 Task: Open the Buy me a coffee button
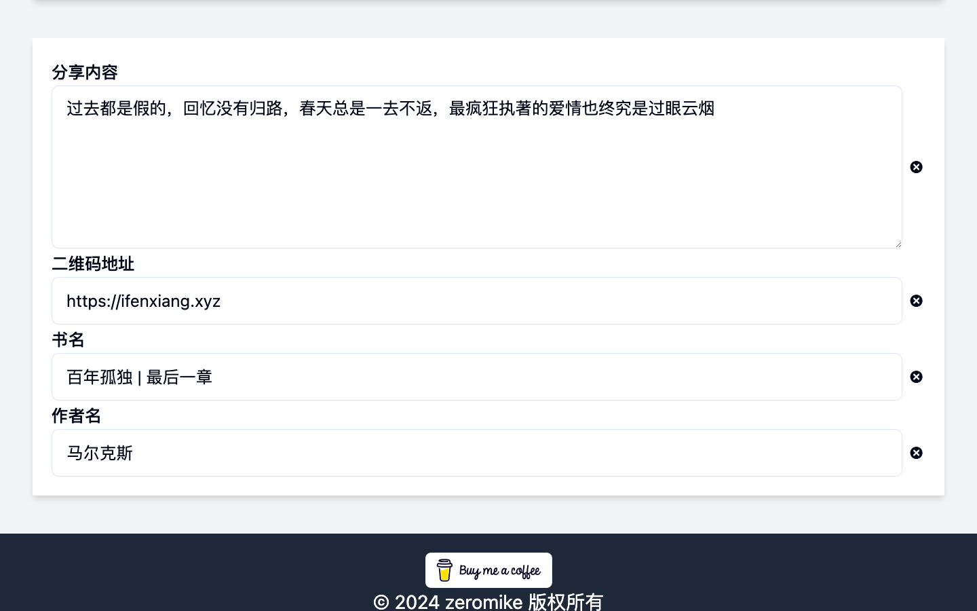click(x=488, y=570)
